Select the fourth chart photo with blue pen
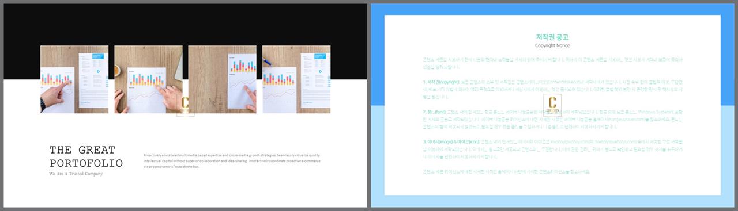Image resolution: width=738 pixels, height=211 pixels. click(x=296, y=79)
